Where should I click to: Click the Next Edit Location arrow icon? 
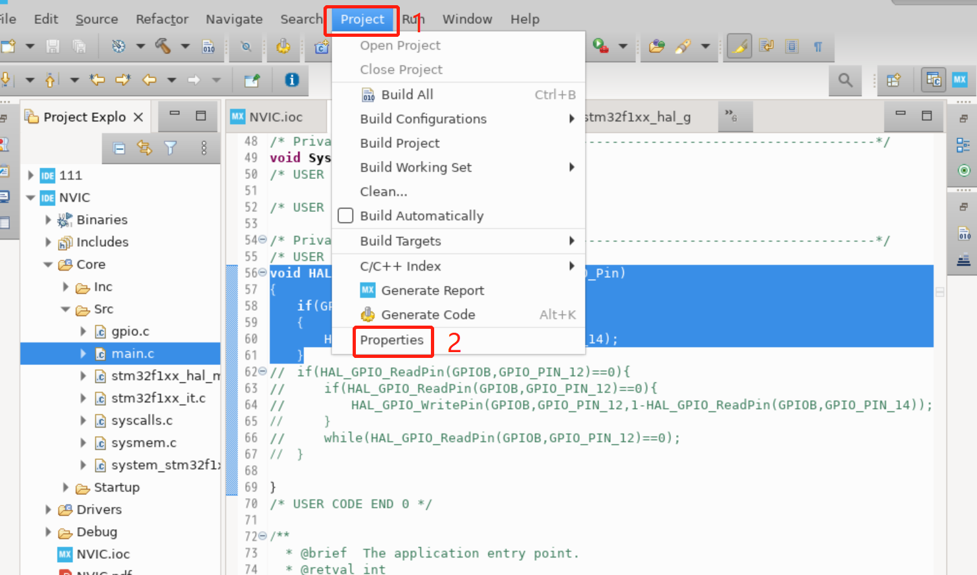coord(122,80)
